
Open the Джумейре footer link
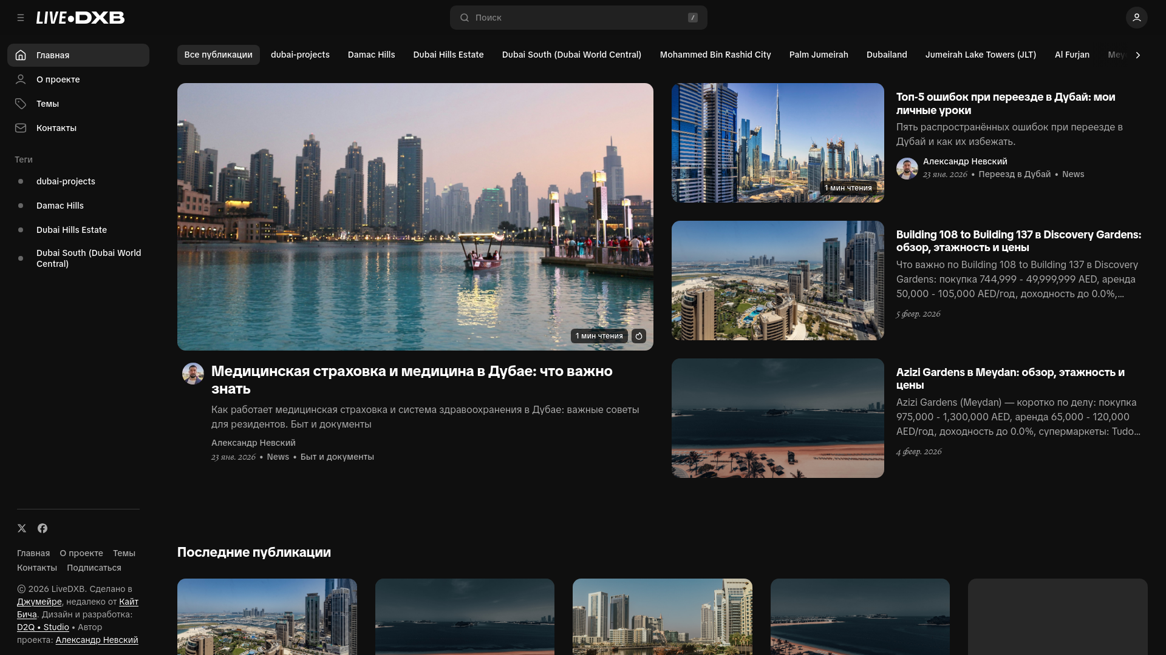click(39, 602)
